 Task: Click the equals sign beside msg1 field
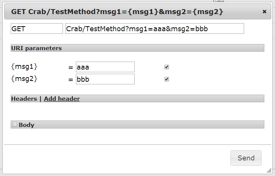pos(71,67)
